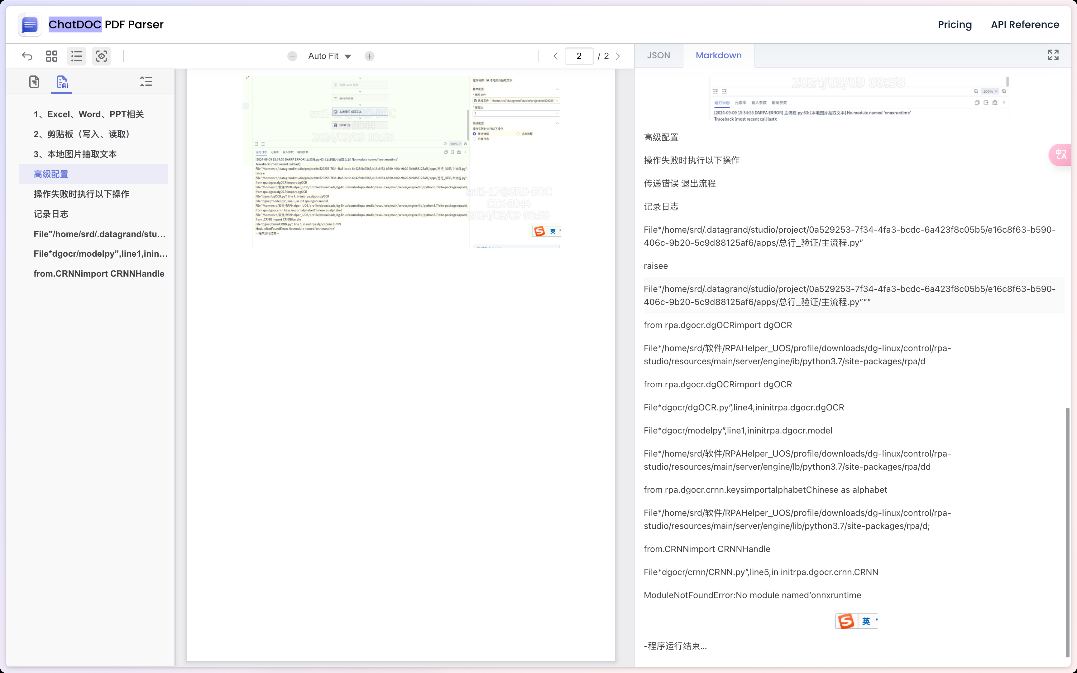This screenshot has width=1077, height=673.
Task: Open the thumbnail grid view icon
Action: coord(52,56)
